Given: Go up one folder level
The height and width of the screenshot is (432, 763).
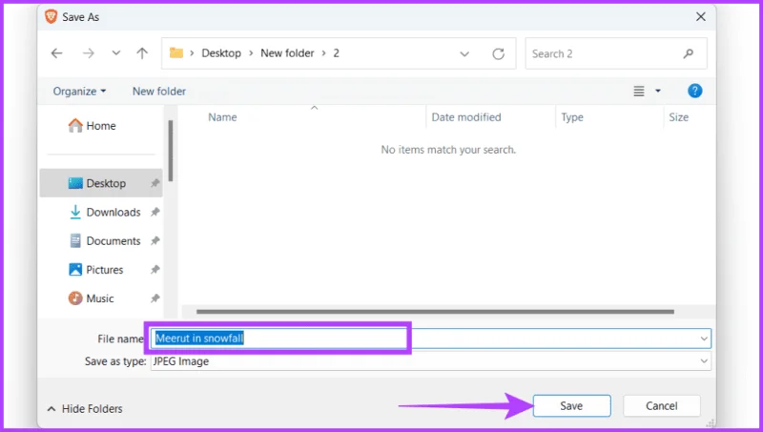Looking at the screenshot, I should [x=142, y=53].
